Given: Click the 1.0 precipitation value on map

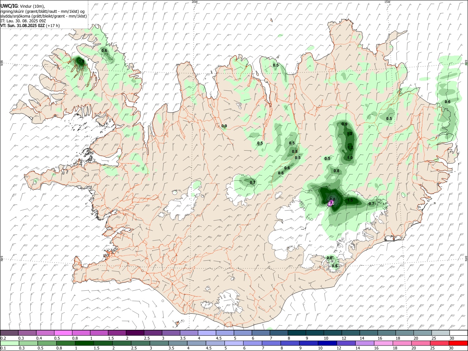Looking at the screenshot, I should (x=350, y=158).
